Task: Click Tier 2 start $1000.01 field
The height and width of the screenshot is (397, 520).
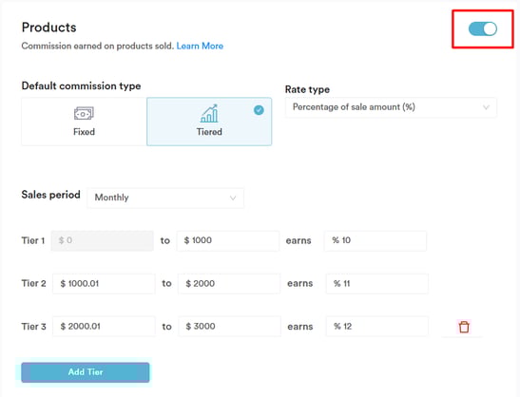Action: [x=104, y=284]
